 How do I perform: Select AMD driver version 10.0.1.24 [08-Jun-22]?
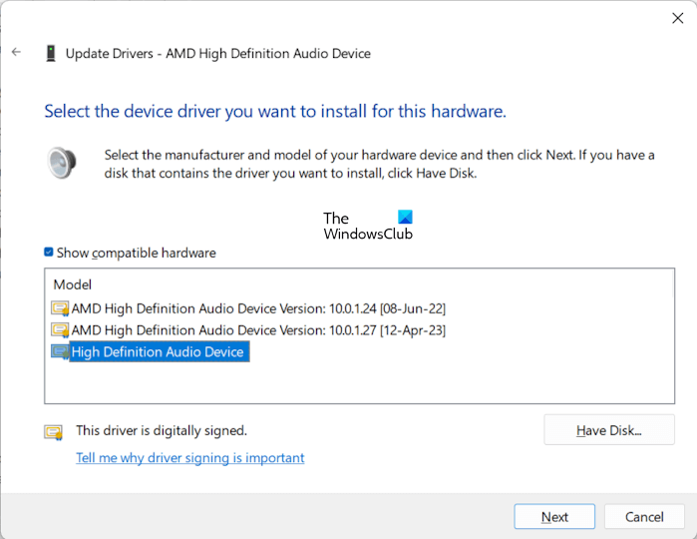(x=258, y=308)
